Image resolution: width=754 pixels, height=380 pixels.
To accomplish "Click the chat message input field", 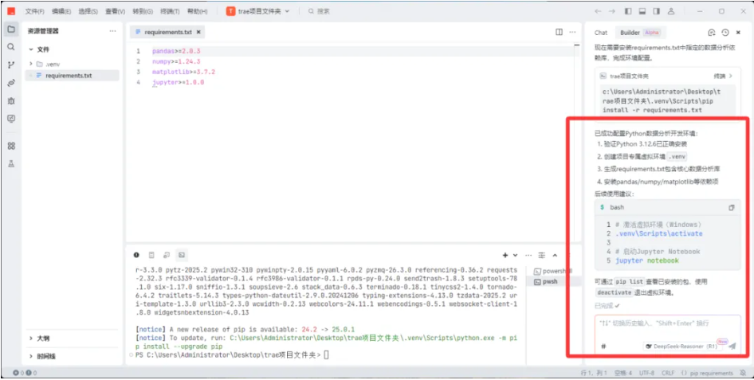I will [666, 323].
